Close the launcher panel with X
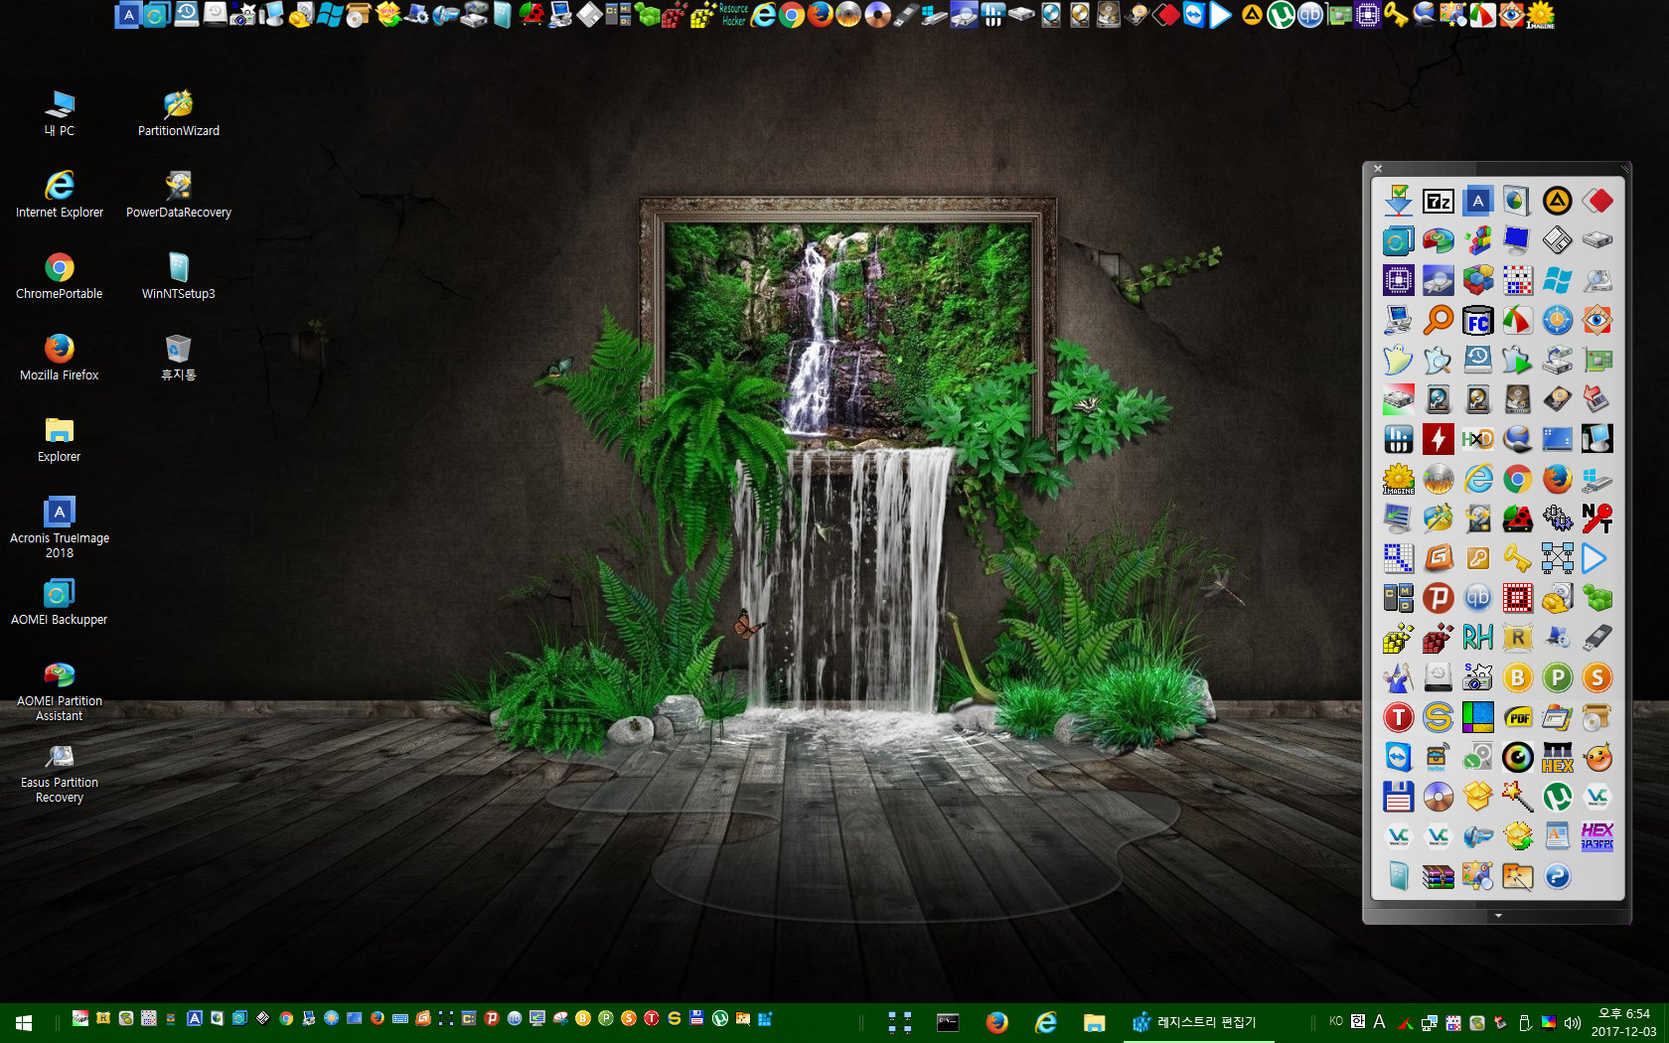 pyautogui.click(x=1378, y=169)
